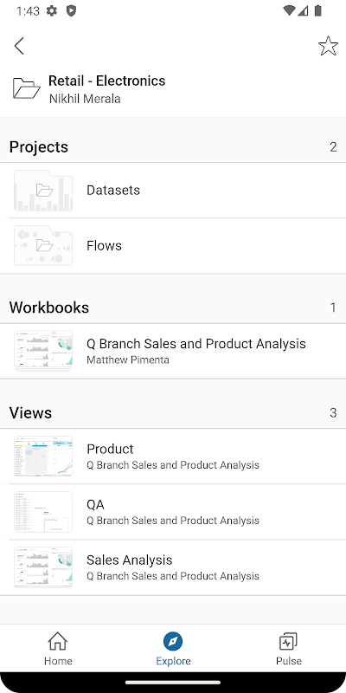Open the Flows project folder thumbnail

(x=43, y=246)
